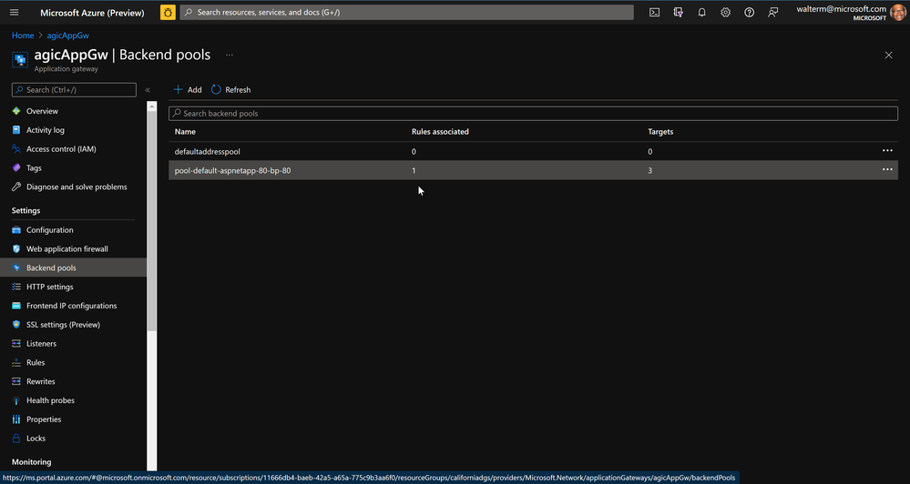Click the sidebar vertical scrollbar
Viewport: 910px width, 484px height.
[x=152, y=220]
